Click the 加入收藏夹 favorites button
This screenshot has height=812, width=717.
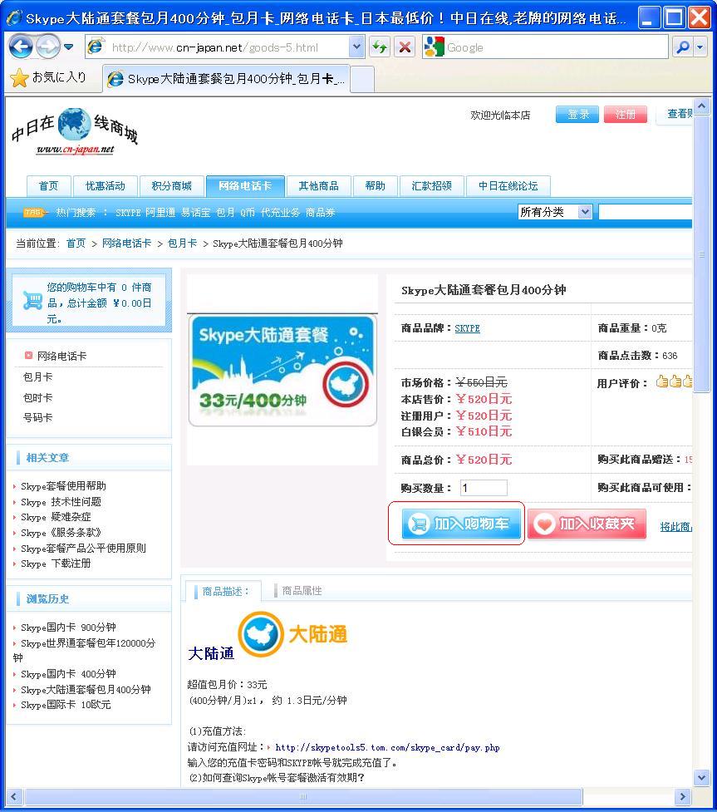pyautogui.click(x=587, y=524)
